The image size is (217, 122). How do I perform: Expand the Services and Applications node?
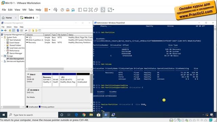pyautogui.click(x=2, y=61)
